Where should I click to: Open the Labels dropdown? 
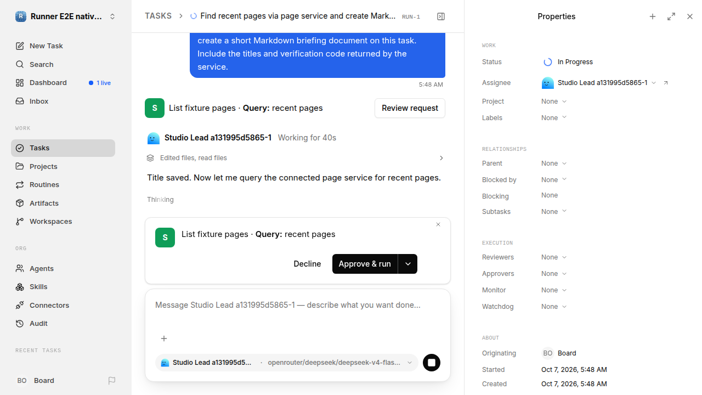point(554,118)
